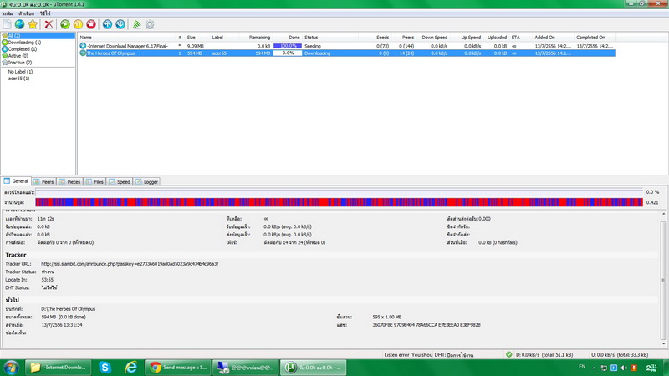The image size is (669, 376).
Task: Select the acer55 (1) label filter
Action: pos(18,79)
